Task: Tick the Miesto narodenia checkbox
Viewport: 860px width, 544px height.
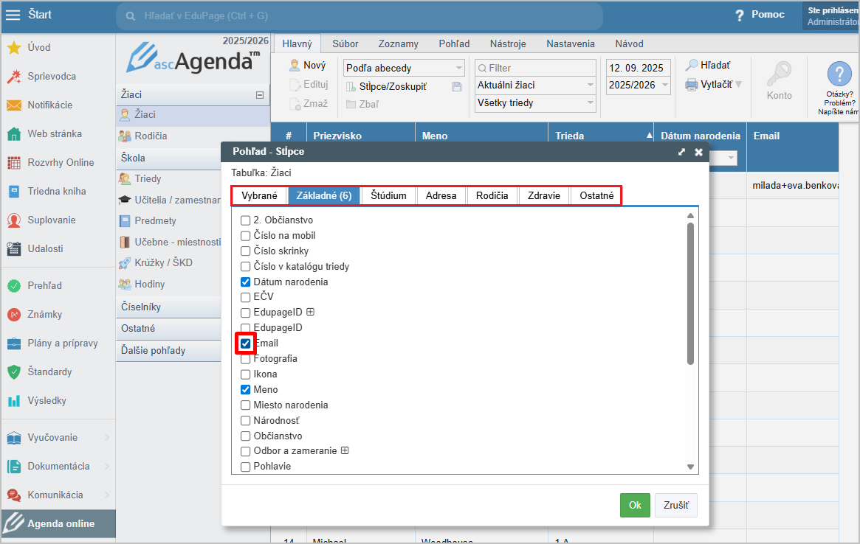Action: pyautogui.click(x=246, y=405)
